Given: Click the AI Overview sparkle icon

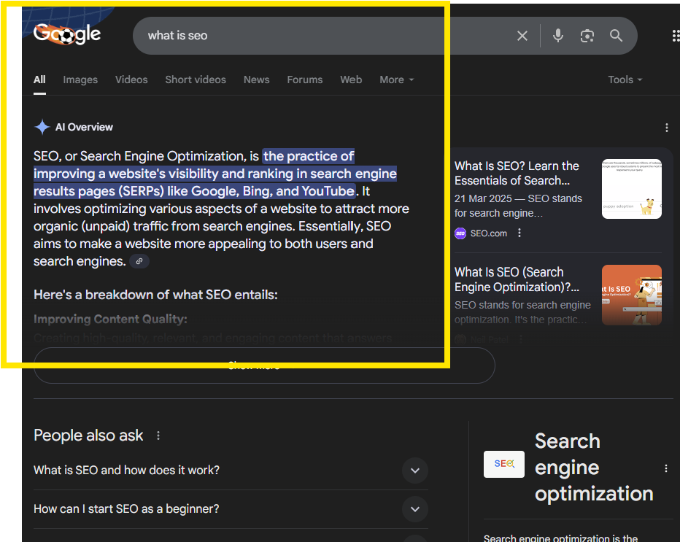Looking at the screenshot, I should click(x=43, y=126).
